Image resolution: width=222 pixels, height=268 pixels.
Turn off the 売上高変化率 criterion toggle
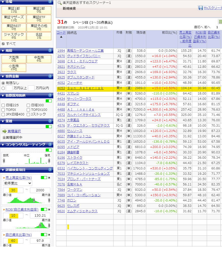click(44, 178)
